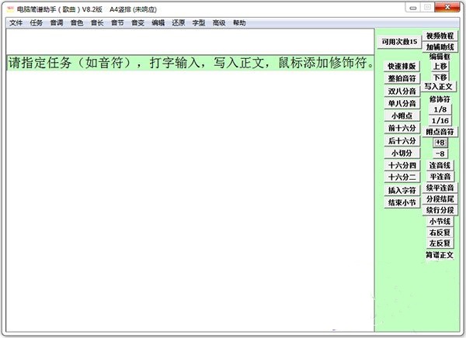The height and width of the screenshot is (338, 466).
Task: Close the 电脑简谱助手 window
Action: [x=447, y=8]
